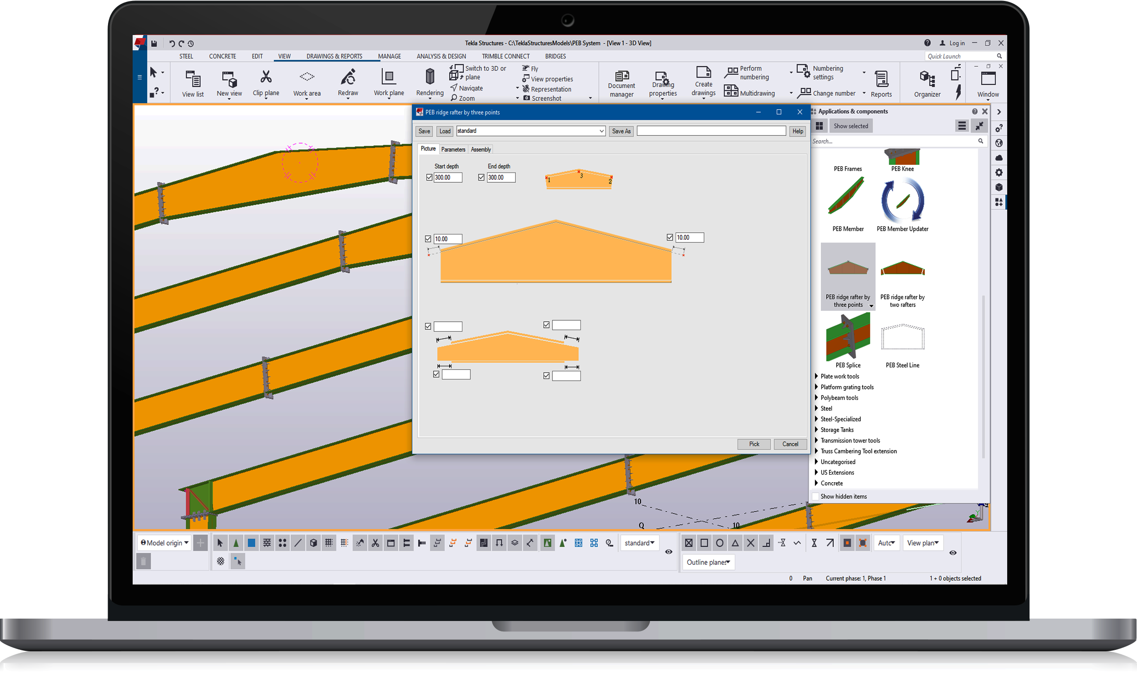Click the Redo arrow in title bar
The height and width of the screenshot is (684, 1137).
point(181,43)
